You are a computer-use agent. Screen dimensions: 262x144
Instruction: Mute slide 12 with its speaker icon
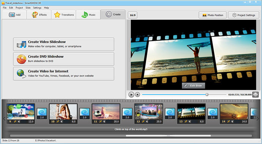147,122
